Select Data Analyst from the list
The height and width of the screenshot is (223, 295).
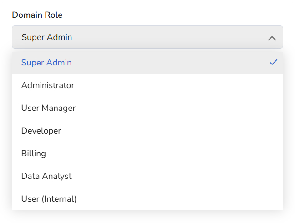point(46,176)
